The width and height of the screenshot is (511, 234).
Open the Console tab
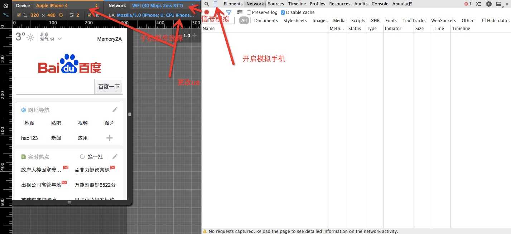click(380, 4)
